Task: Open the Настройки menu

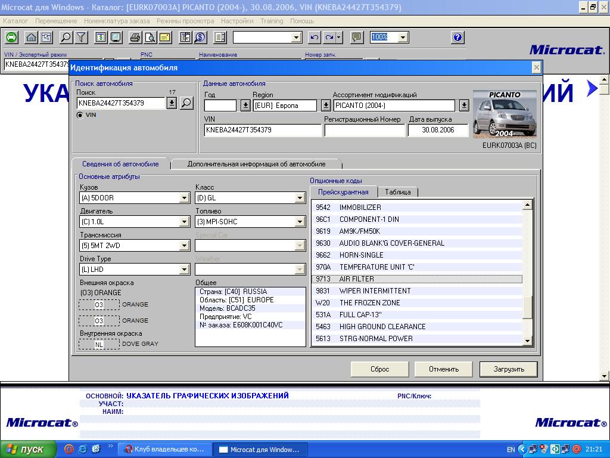Action: tap(237, 21)
